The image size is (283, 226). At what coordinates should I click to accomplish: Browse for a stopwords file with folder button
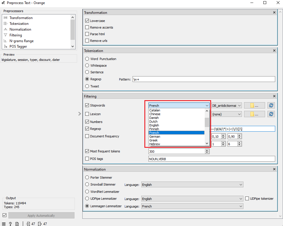click(x=254, y=106)
